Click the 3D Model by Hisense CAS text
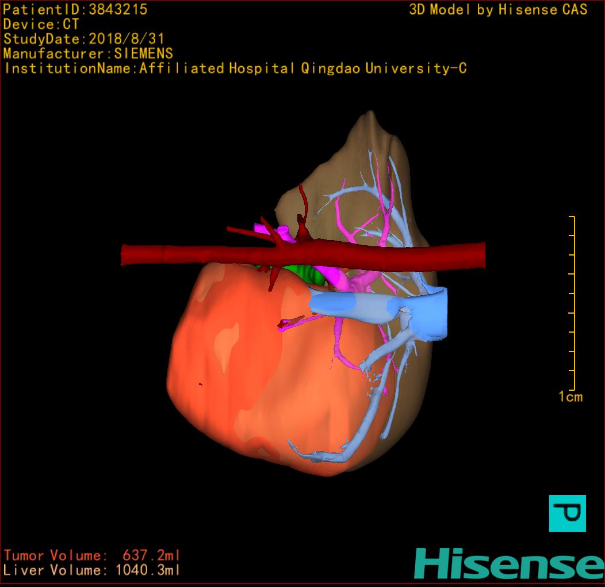Screen dimensions: 605x587 coord(498,9)
